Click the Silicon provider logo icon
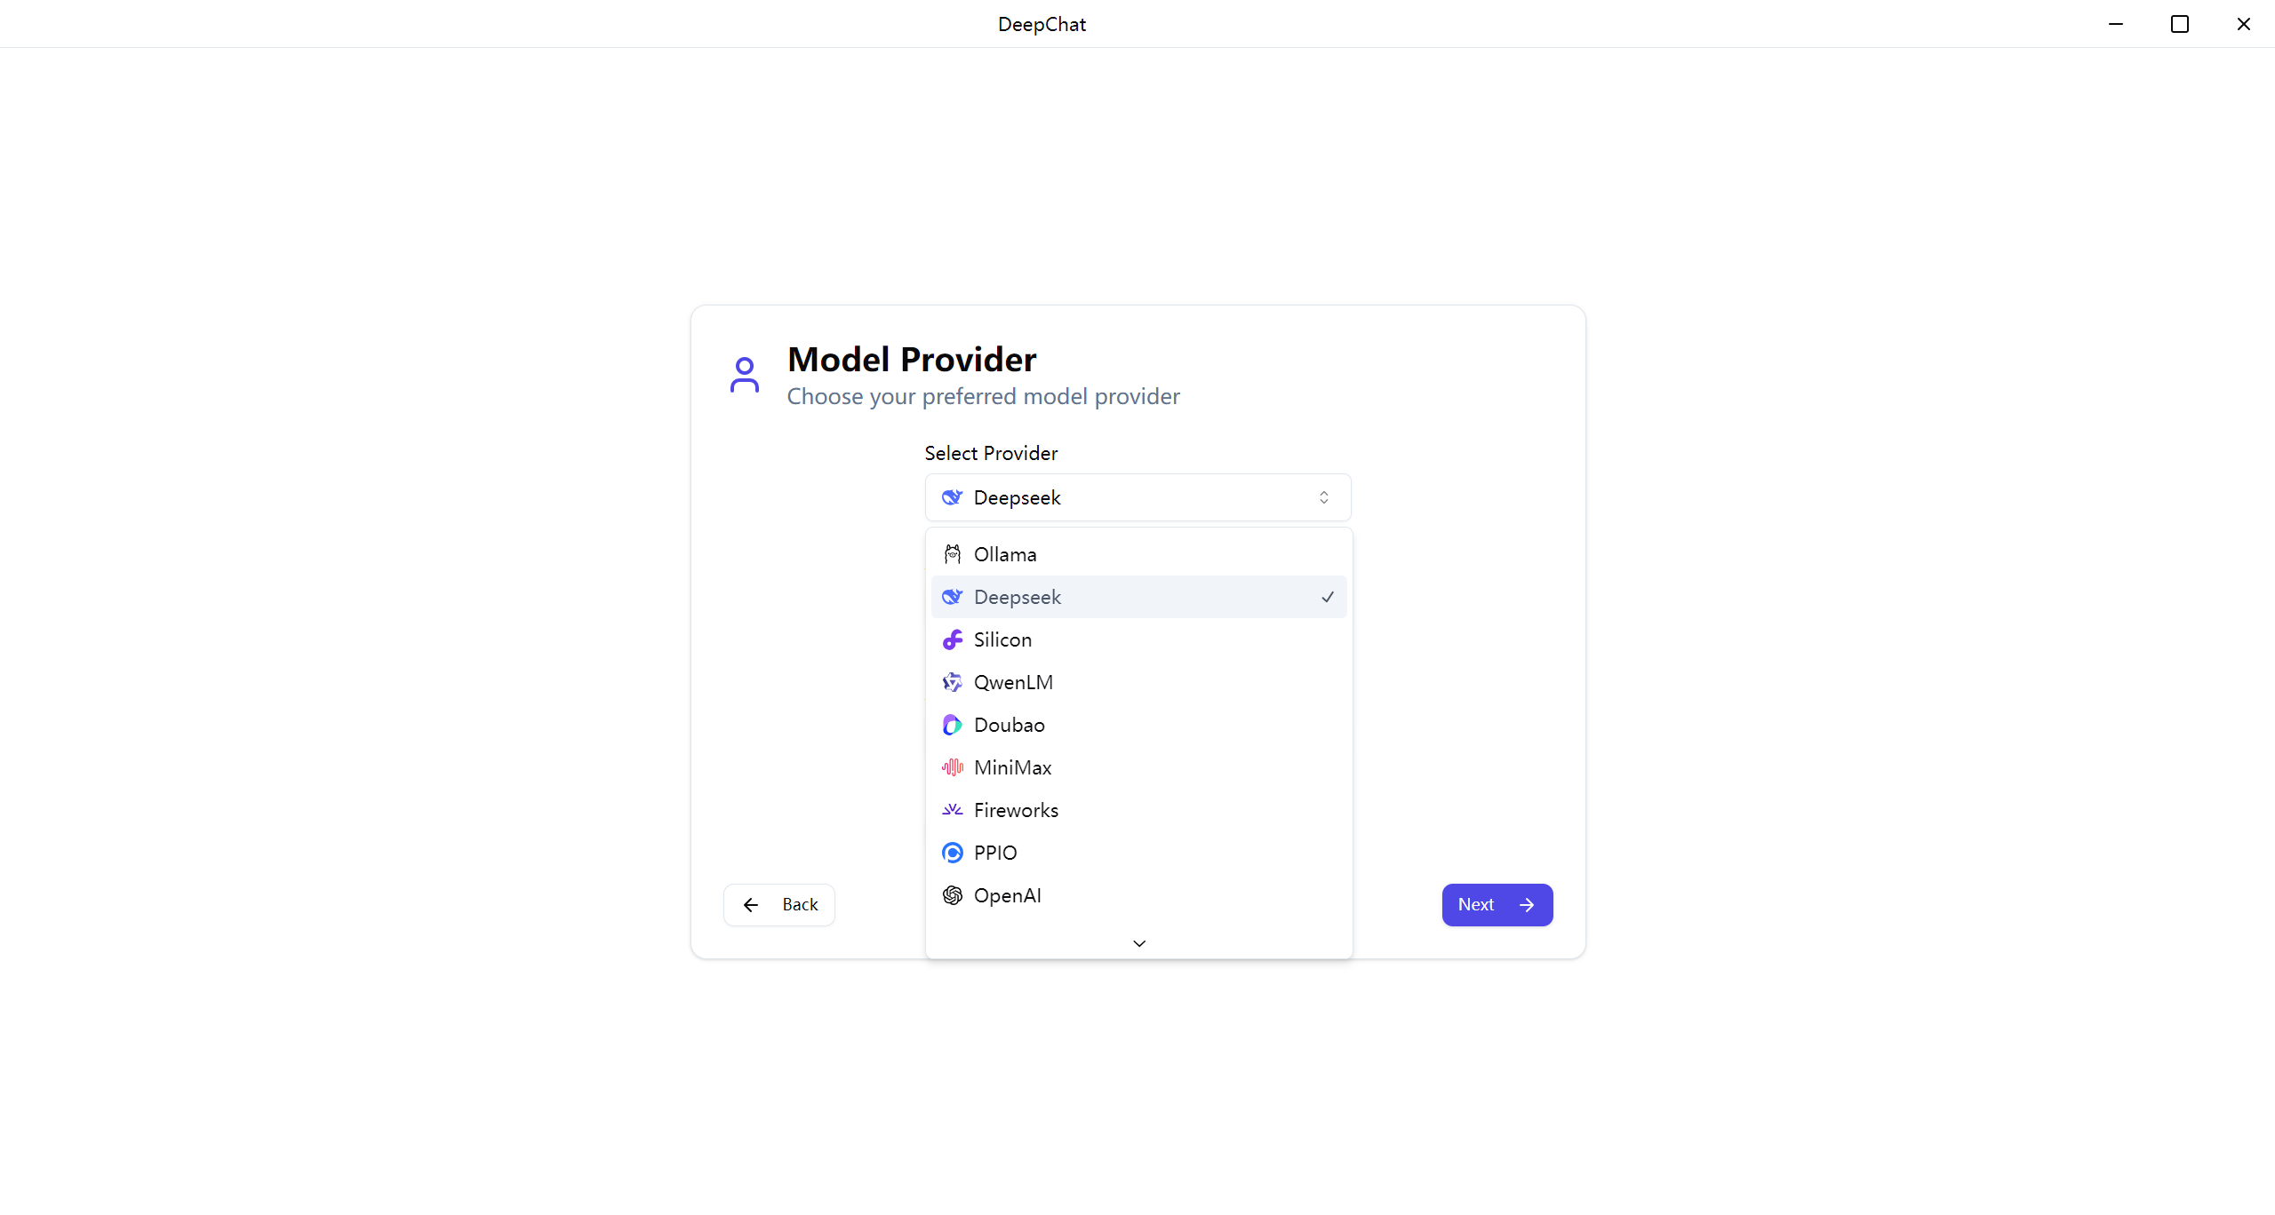Screen dimensions: 2275x1215 coord(952,639)
